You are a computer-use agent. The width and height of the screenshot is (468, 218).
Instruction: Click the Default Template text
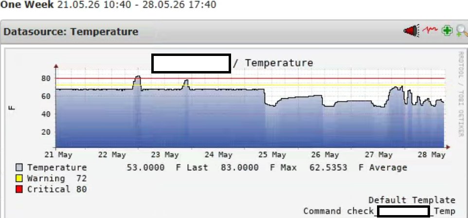coord(412,200)
